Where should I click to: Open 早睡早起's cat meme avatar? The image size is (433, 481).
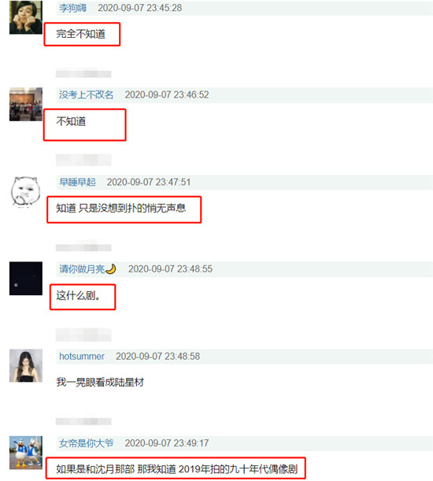[26, 191]
